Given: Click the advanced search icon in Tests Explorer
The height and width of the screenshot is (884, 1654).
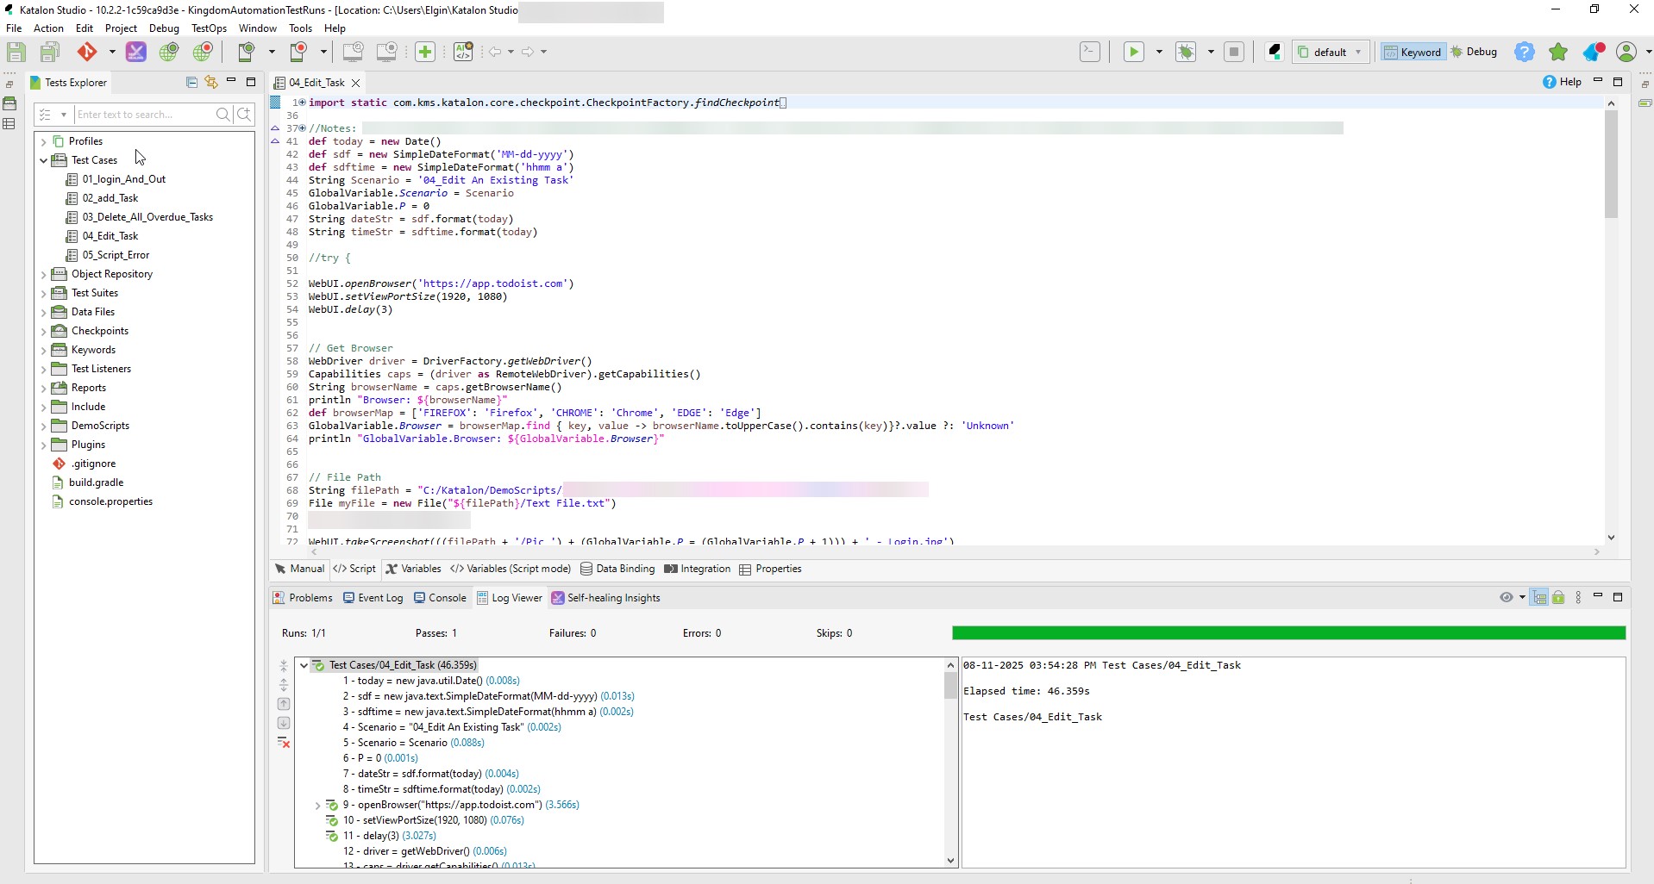Looking at the screenshot, I should coord(244,115).
